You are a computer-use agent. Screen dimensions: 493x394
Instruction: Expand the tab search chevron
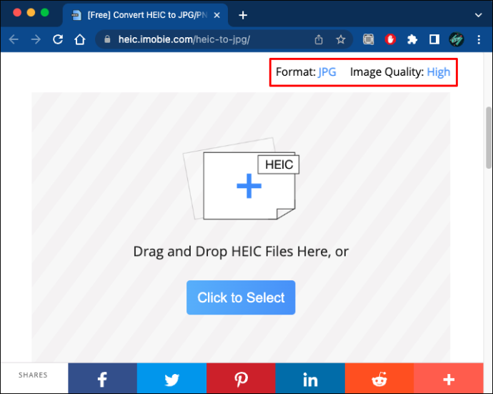point(479,15)
